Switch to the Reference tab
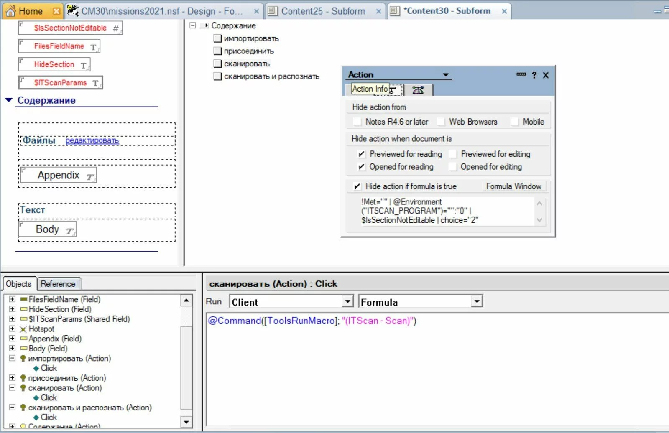The image size is (669, 433). point(58,284)
